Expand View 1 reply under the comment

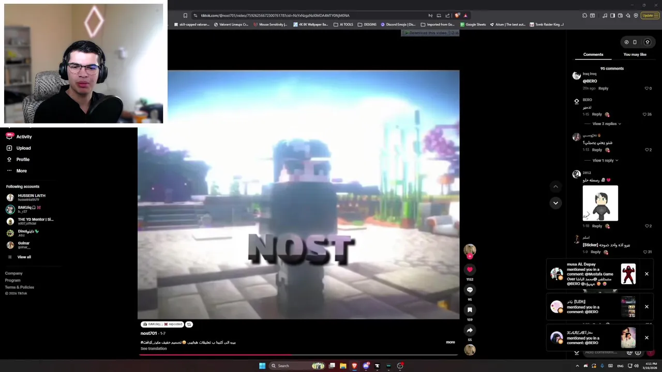point(605,160)
